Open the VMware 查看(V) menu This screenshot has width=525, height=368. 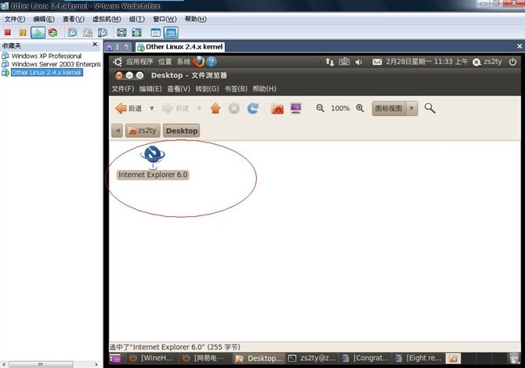pyautogui.click(x=74, y=19)
